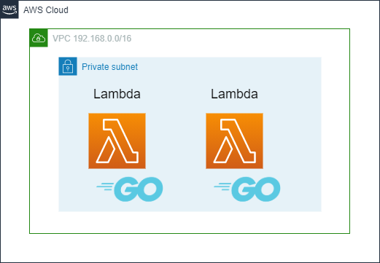Click white VPC area right of private subnet

[x=336, y=134]
